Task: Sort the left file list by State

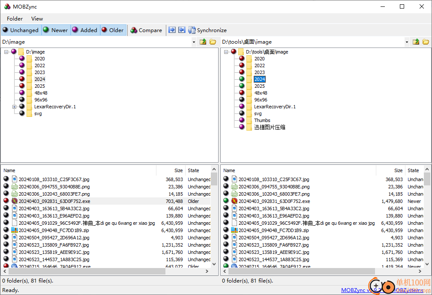Action: pyautogui.click(x=198, y=170)
